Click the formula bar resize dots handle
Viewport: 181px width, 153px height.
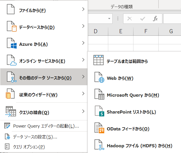(x=118, y=19)
